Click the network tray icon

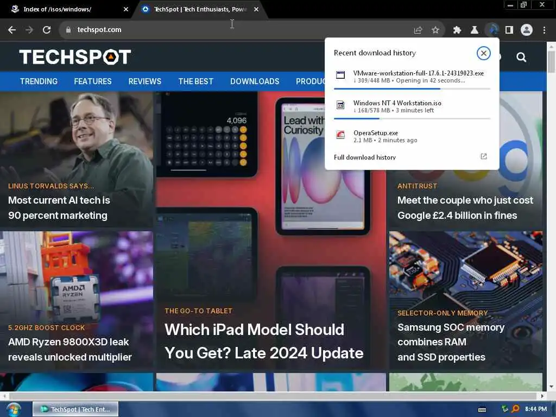[504, 409]
